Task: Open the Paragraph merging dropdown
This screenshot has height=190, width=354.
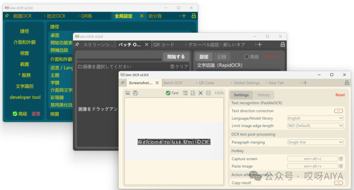Action: (x=315, y=142)
